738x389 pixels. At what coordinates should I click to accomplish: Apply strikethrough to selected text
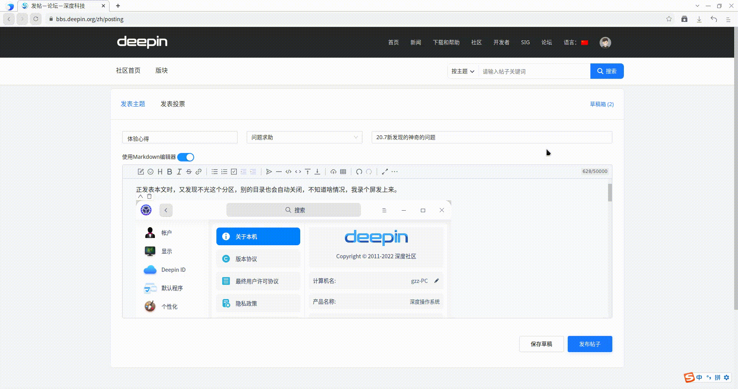189,172
